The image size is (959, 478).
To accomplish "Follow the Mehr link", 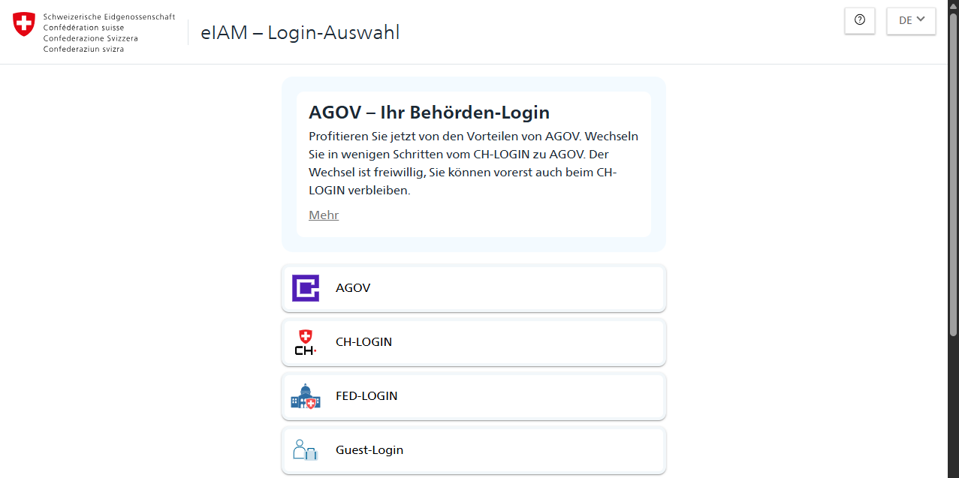I will (x=324, y=215).
